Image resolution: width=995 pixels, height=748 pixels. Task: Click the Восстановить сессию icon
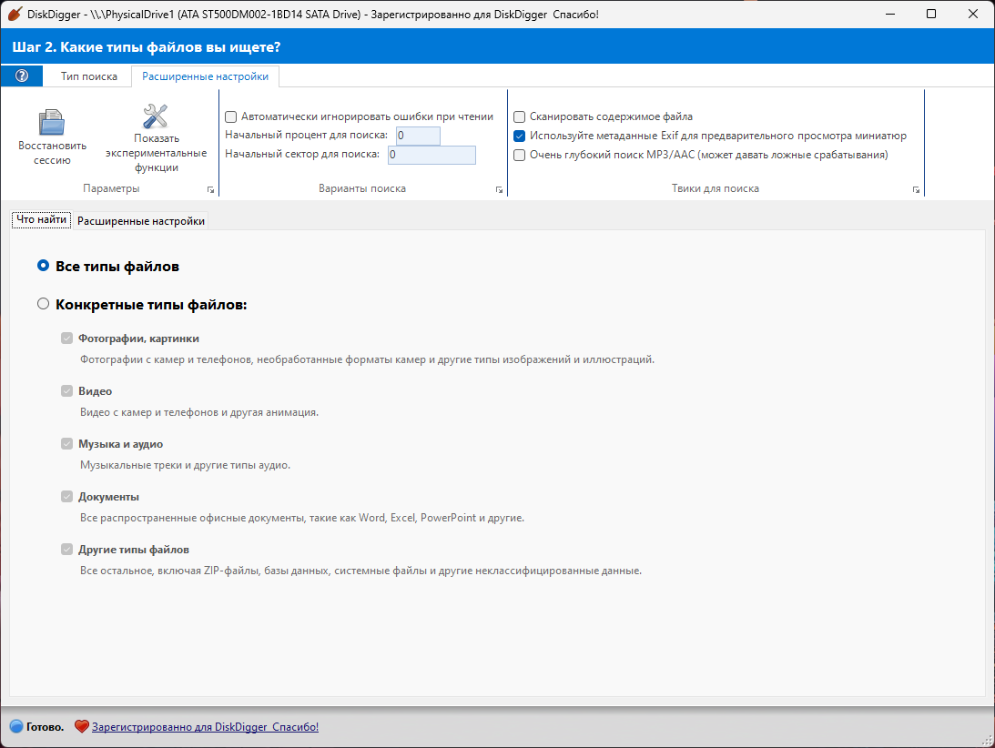(x=52, y=122)
